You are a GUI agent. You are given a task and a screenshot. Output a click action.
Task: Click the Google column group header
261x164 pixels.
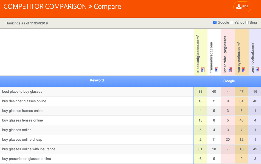point(229,81)
